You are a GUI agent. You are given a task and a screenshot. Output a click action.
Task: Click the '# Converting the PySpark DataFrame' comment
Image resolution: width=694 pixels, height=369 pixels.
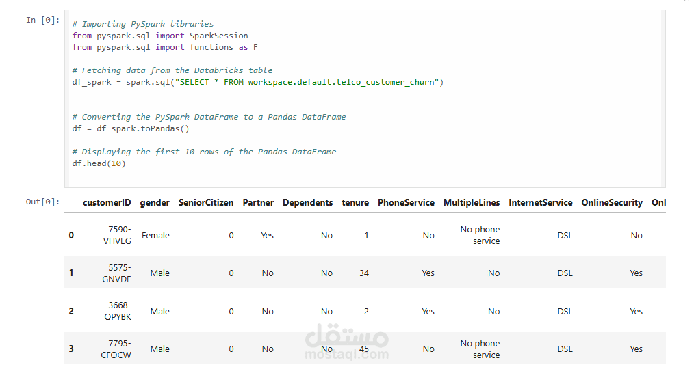209,117
